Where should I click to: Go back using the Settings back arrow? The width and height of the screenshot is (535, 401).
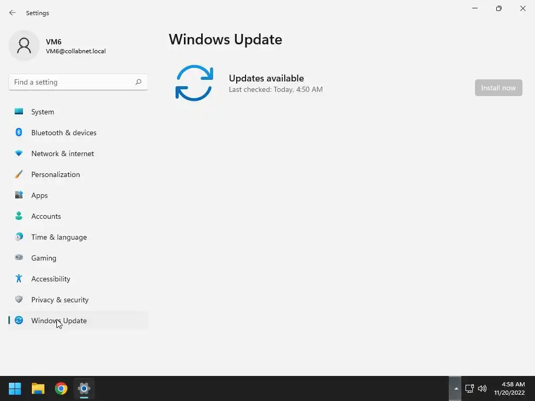coord(13,13)
